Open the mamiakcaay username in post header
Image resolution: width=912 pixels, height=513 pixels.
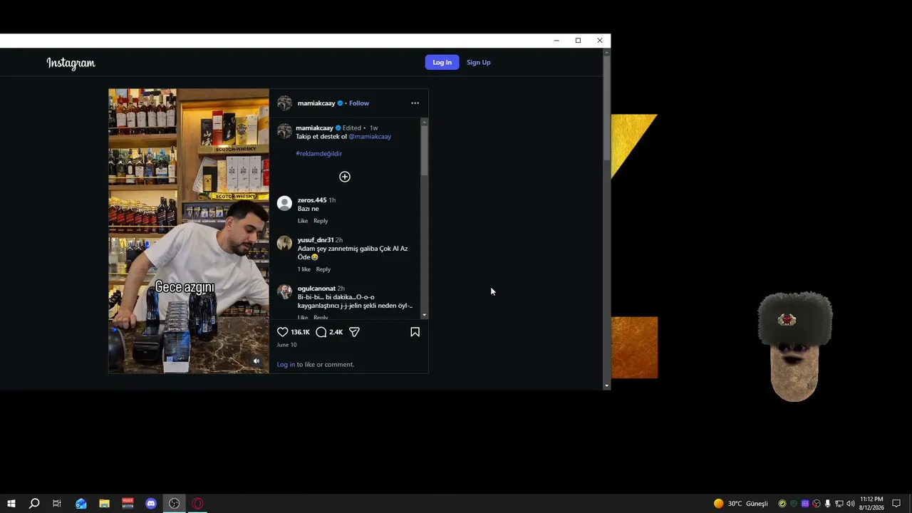point(316,103)
